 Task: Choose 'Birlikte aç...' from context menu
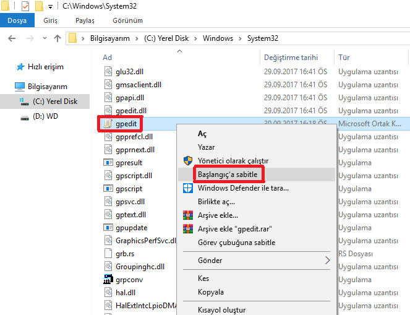[257, 202]
